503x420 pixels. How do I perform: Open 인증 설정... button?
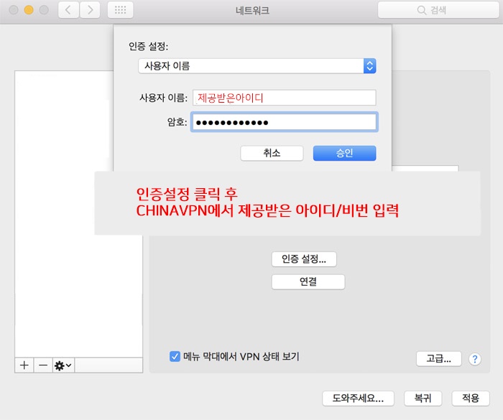coord(303,258)
